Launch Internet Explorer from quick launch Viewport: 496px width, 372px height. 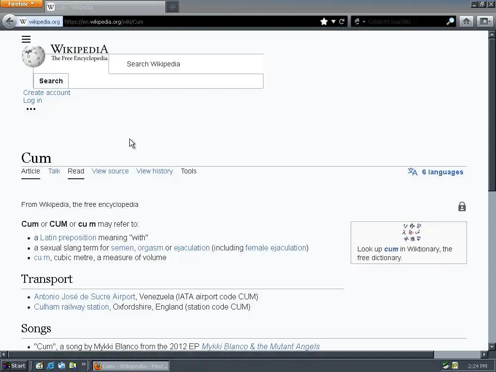[x=50, y=366]
